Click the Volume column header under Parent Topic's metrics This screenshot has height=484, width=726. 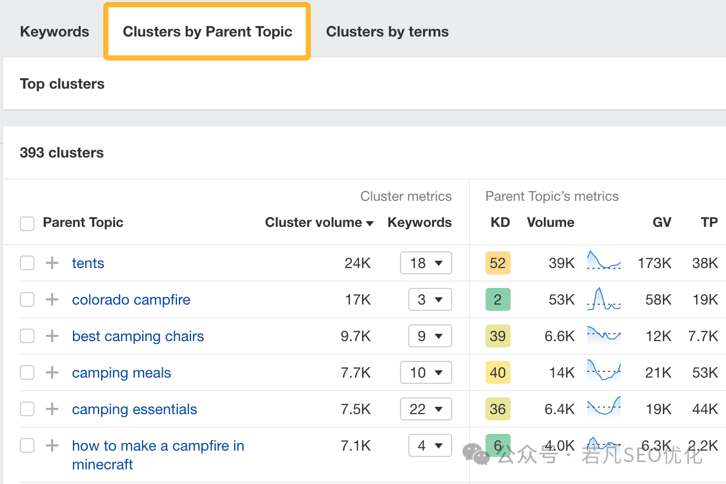(x=551, y=222)
